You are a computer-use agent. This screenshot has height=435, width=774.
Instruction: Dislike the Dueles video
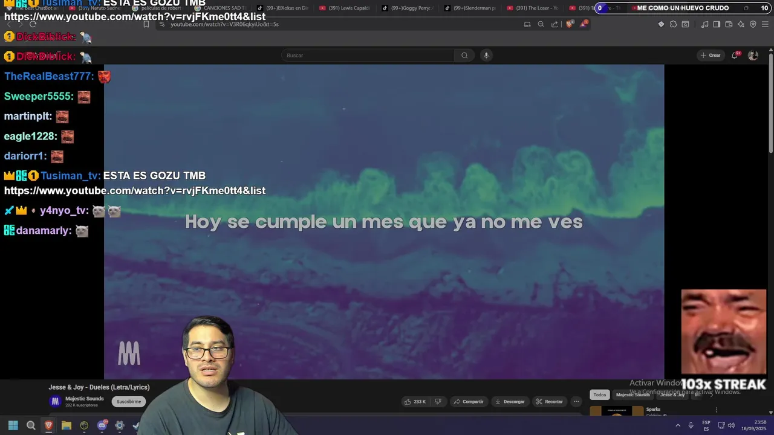(438, 402)
